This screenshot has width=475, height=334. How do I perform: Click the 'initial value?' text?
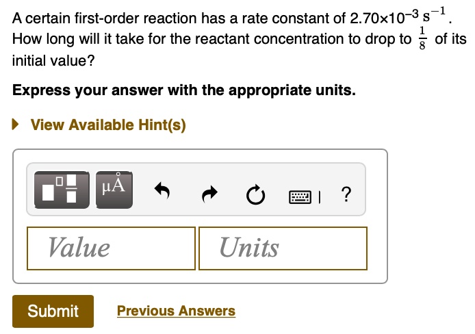53,60
